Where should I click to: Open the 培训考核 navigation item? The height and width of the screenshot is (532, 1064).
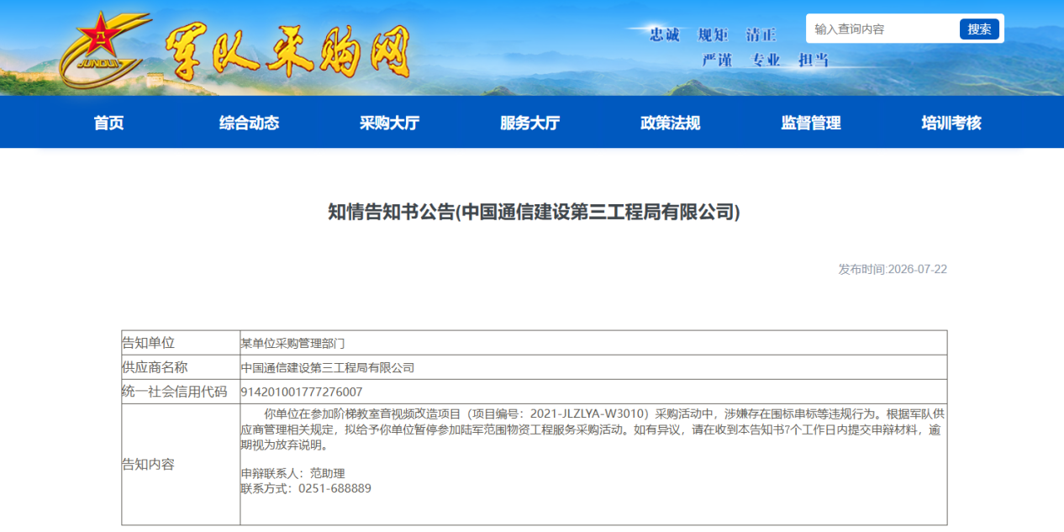click(951, 123)
